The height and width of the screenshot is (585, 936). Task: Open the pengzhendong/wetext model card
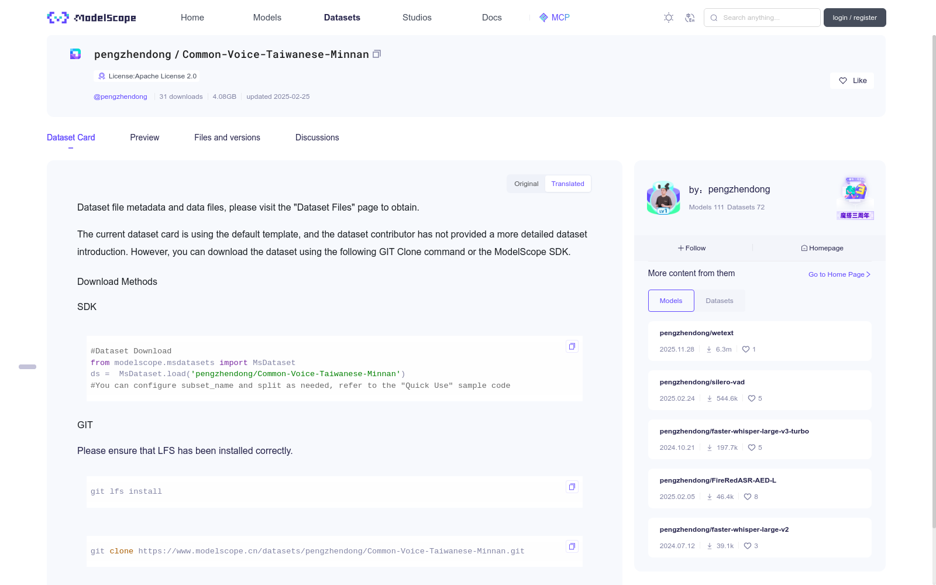pyautogui.click(x=760, y=341)
